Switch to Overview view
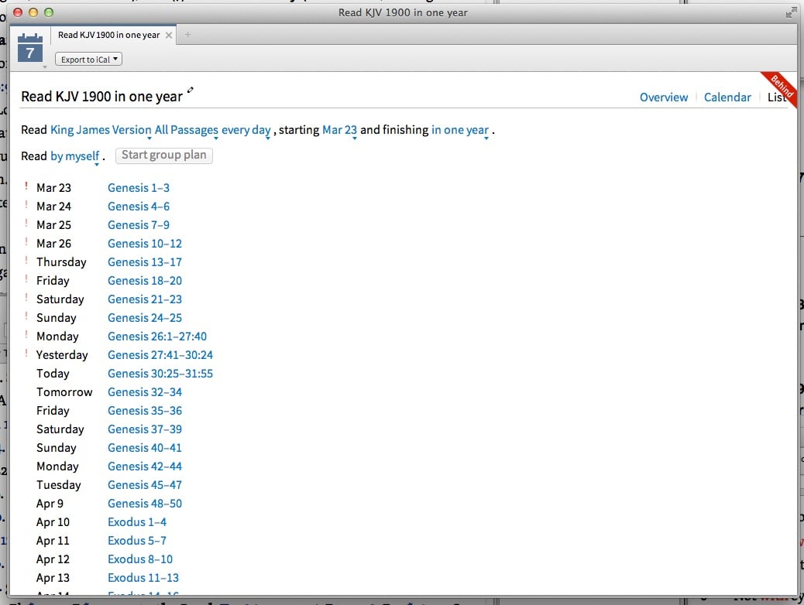804x605 pixels. point(664,97)
